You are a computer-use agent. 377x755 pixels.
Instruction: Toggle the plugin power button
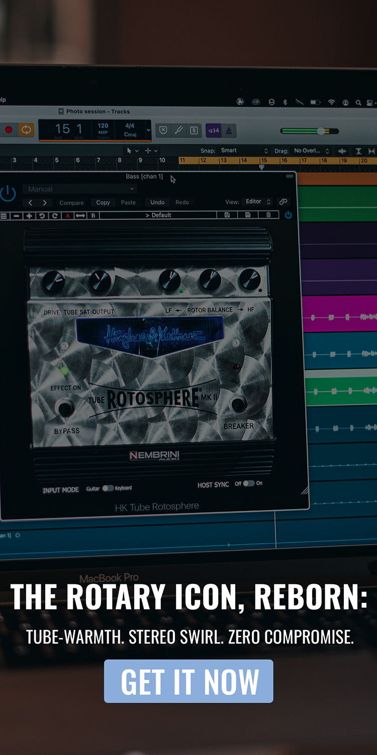click(x=8, y=193)
